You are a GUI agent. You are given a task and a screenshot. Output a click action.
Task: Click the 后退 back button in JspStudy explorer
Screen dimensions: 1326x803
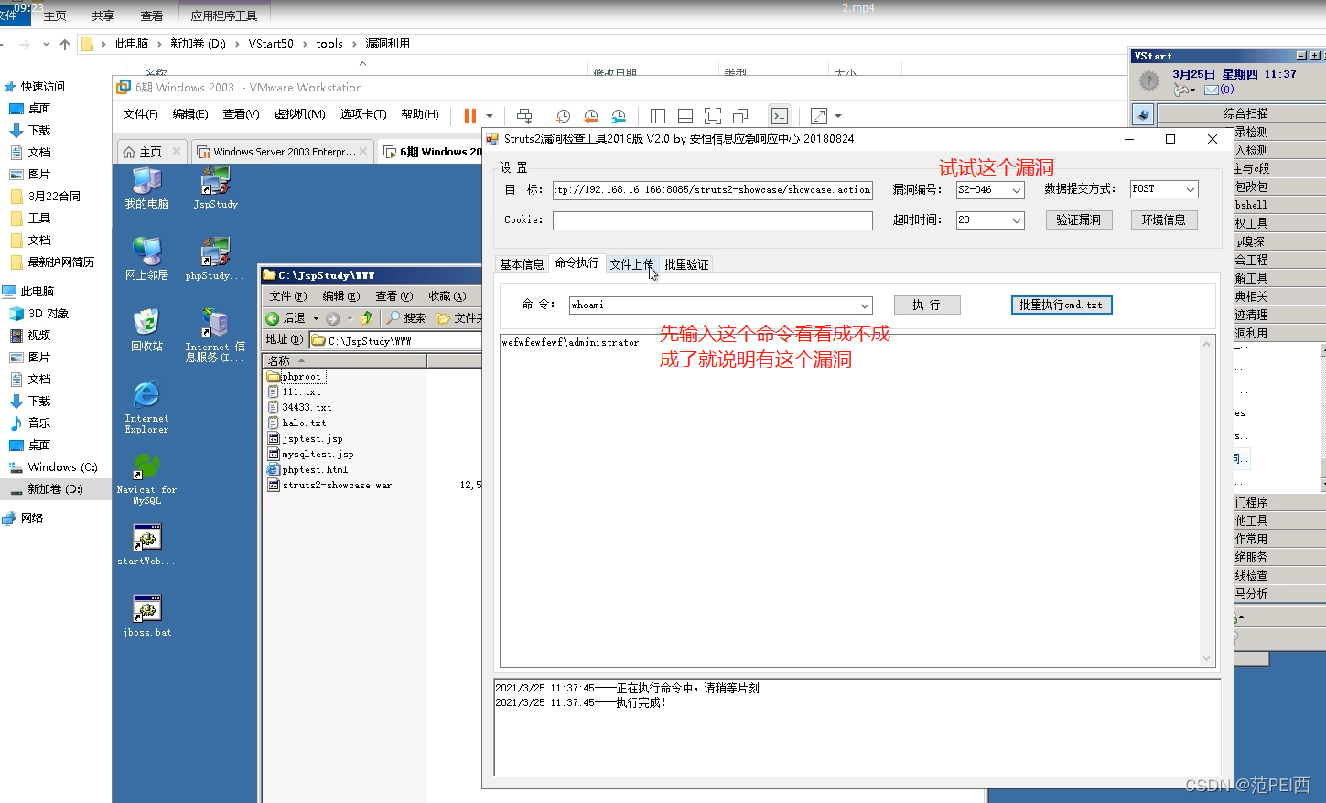coord(286,318)
